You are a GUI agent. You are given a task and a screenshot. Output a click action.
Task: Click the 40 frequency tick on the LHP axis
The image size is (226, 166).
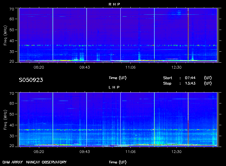pyautogui.click(x=12, y=125)
